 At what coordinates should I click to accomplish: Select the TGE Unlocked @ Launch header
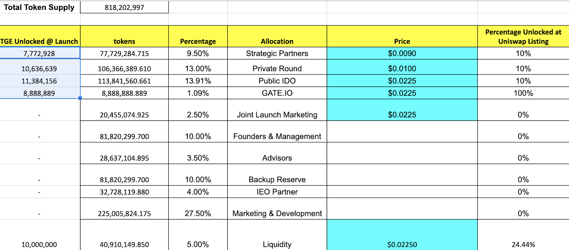(x=39, y=41)
